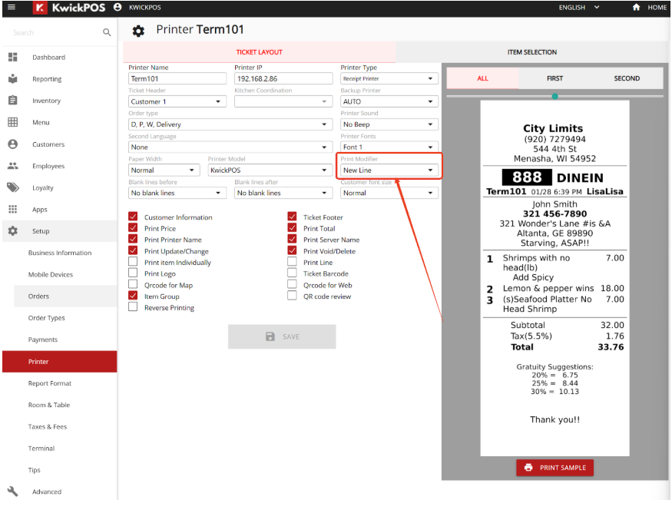Click the sidebar Search field

pos(56,32)
